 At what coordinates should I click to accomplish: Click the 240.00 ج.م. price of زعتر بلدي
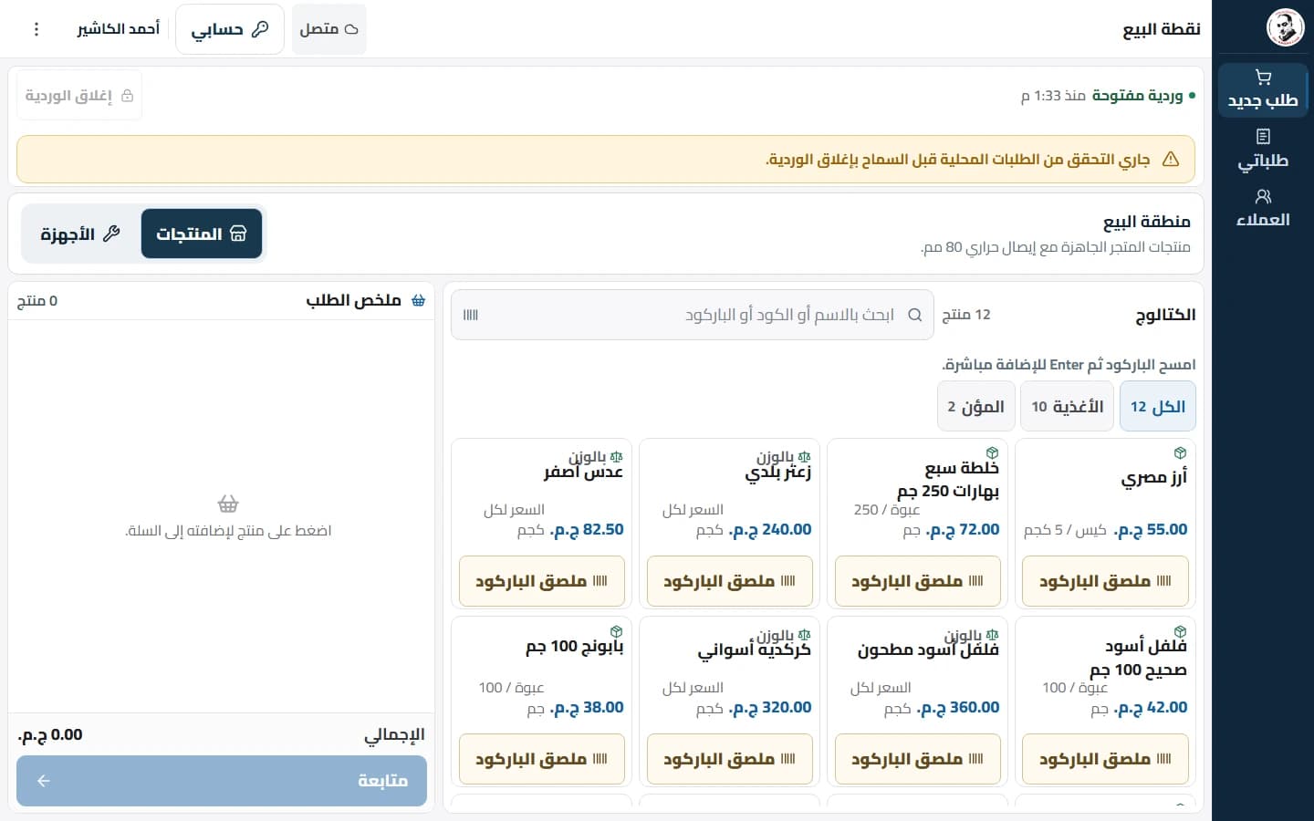coord(770,529)
